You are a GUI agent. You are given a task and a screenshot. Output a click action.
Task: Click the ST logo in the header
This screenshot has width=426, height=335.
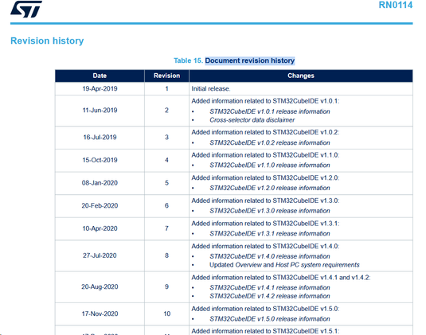(x=26, y=10)
